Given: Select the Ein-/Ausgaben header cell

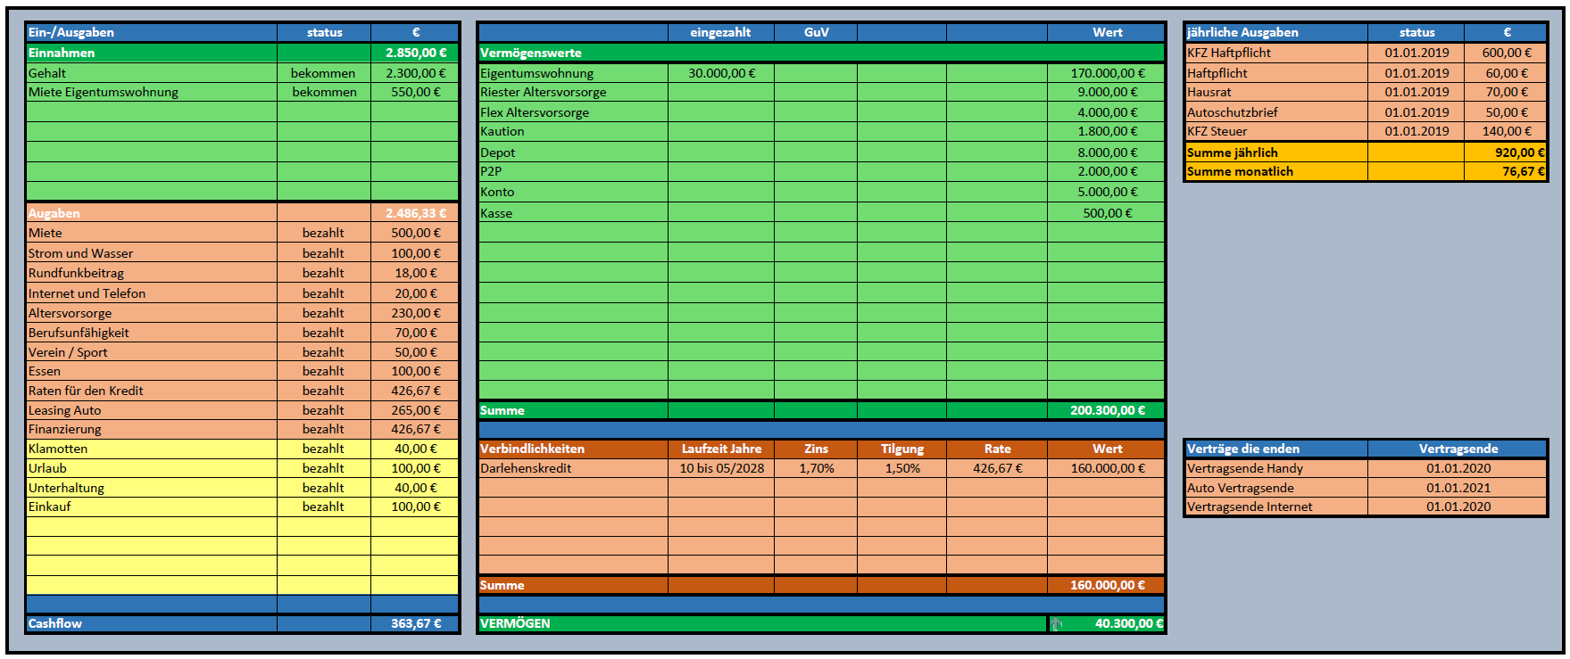Looking at the screenshot, I should tap(152, 32).
